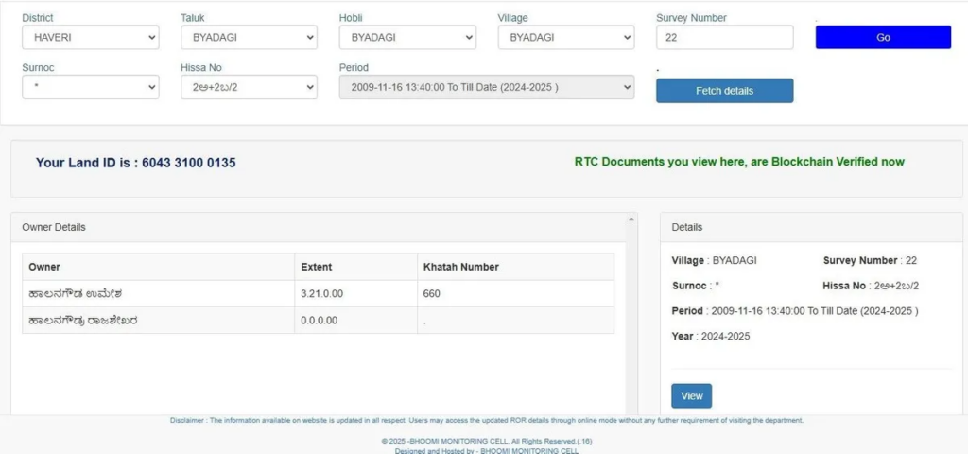The width and height of the screenshot is (968, 454).
Task: Click the Fetch details button
Action: tap(724, 91)
